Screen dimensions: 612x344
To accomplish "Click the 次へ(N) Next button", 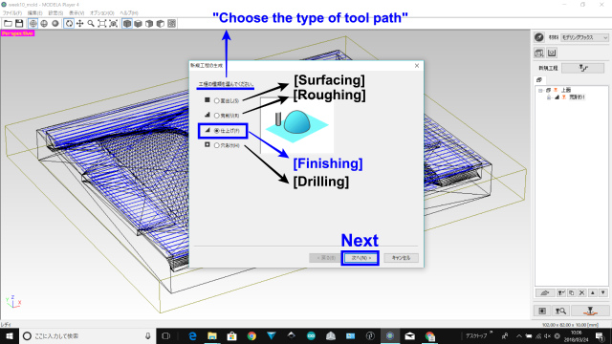I will coord(361,258).
